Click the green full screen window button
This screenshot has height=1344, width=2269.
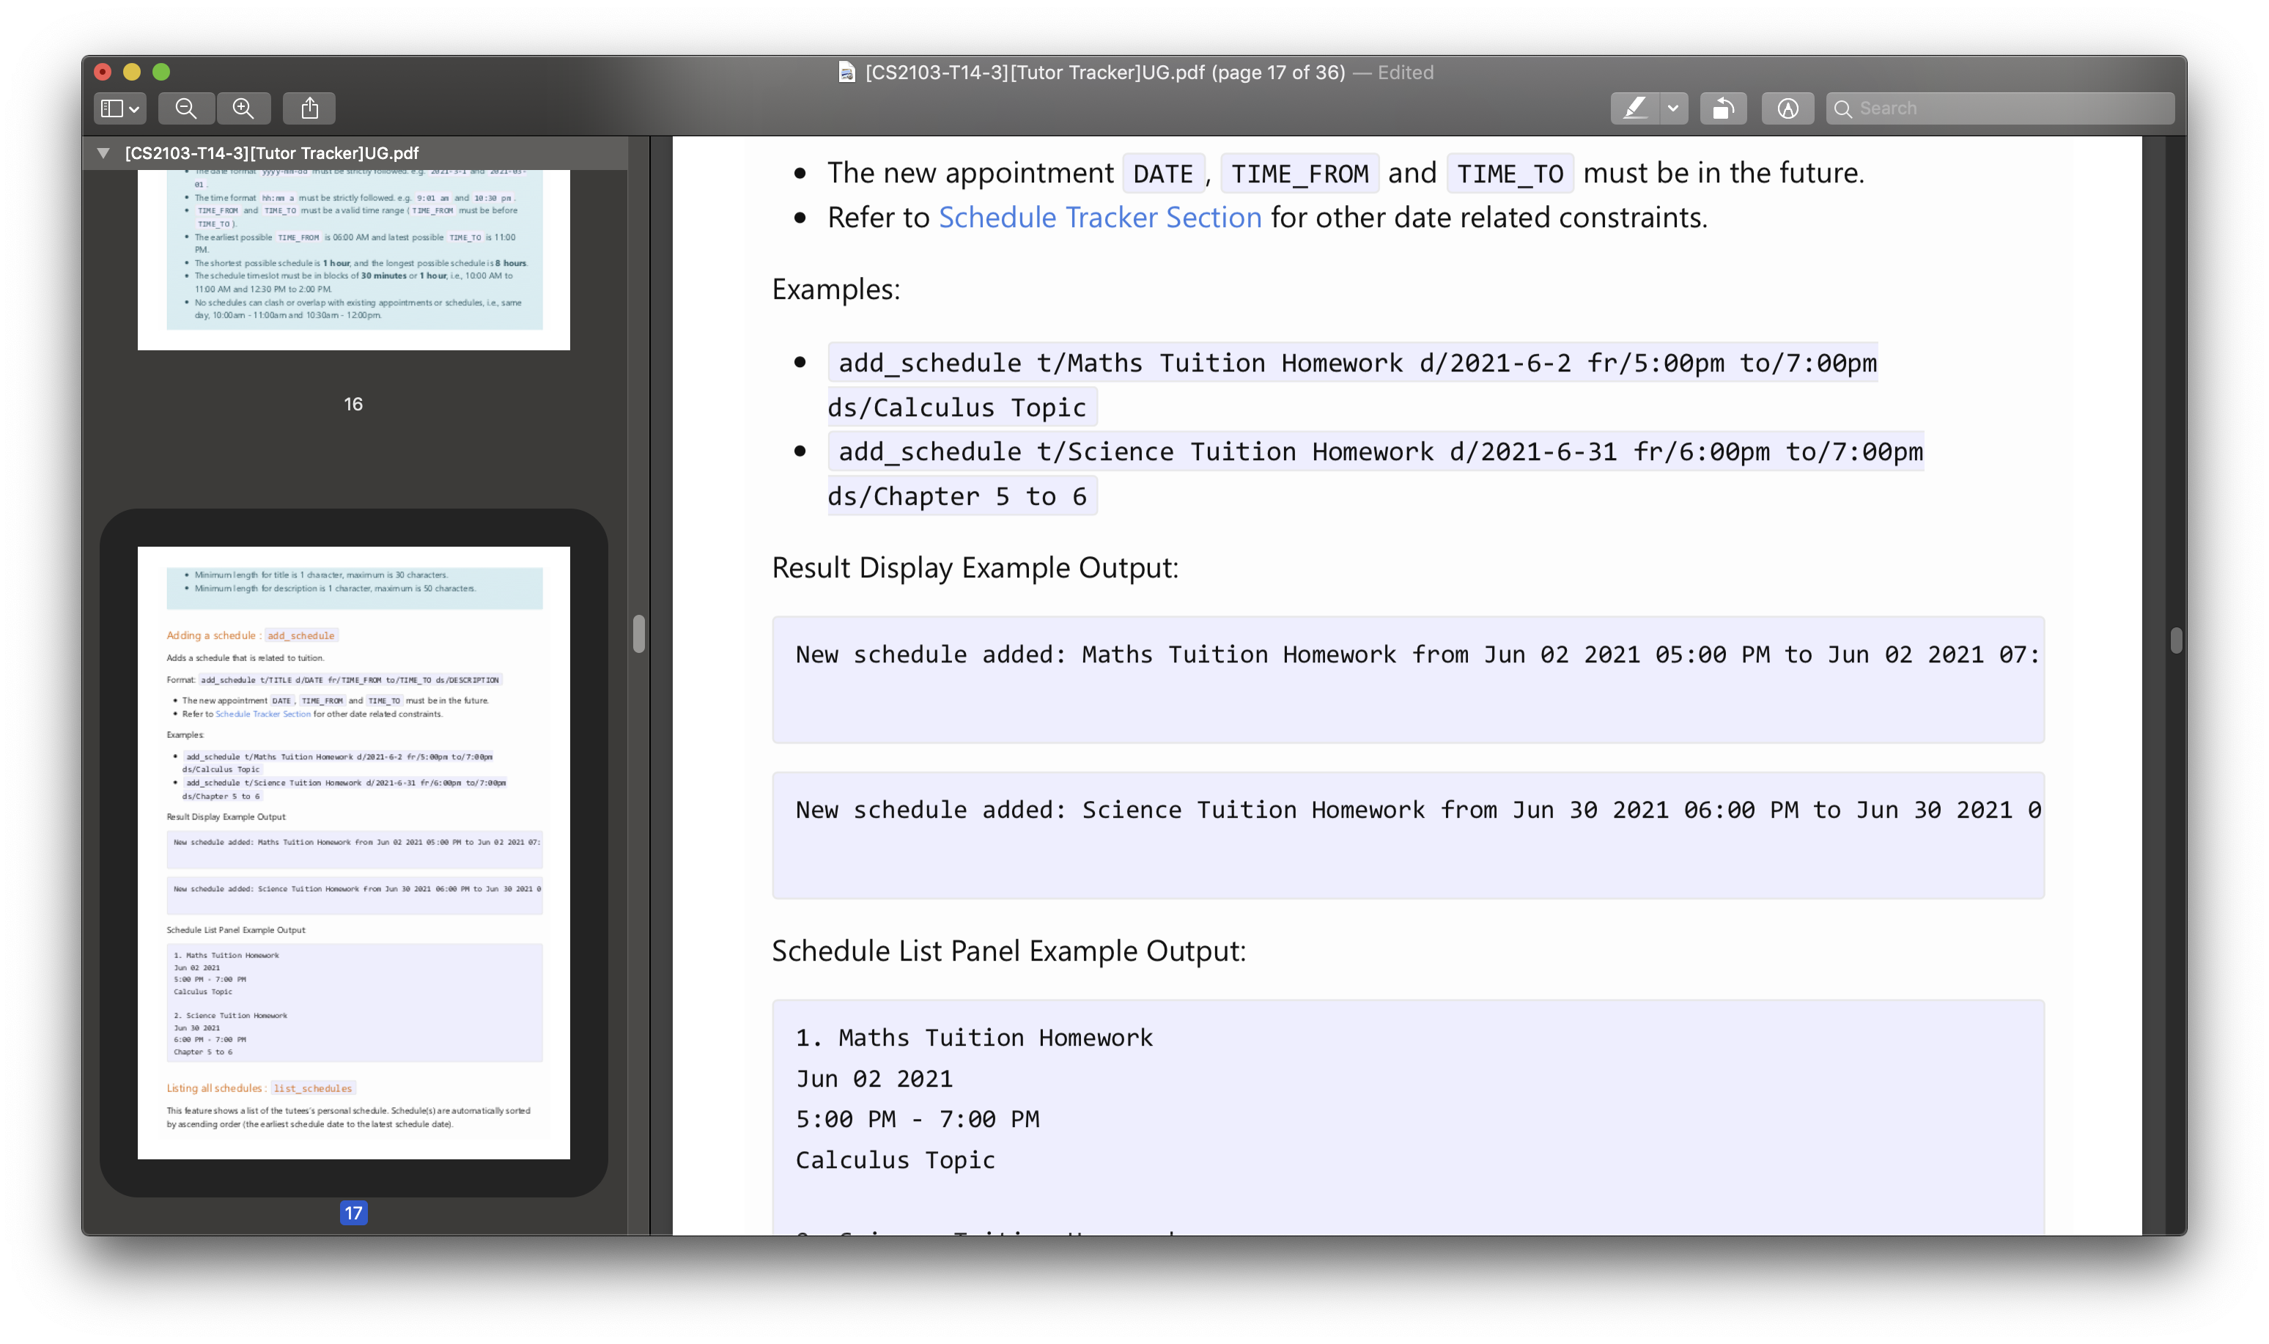tap(161, 72)
